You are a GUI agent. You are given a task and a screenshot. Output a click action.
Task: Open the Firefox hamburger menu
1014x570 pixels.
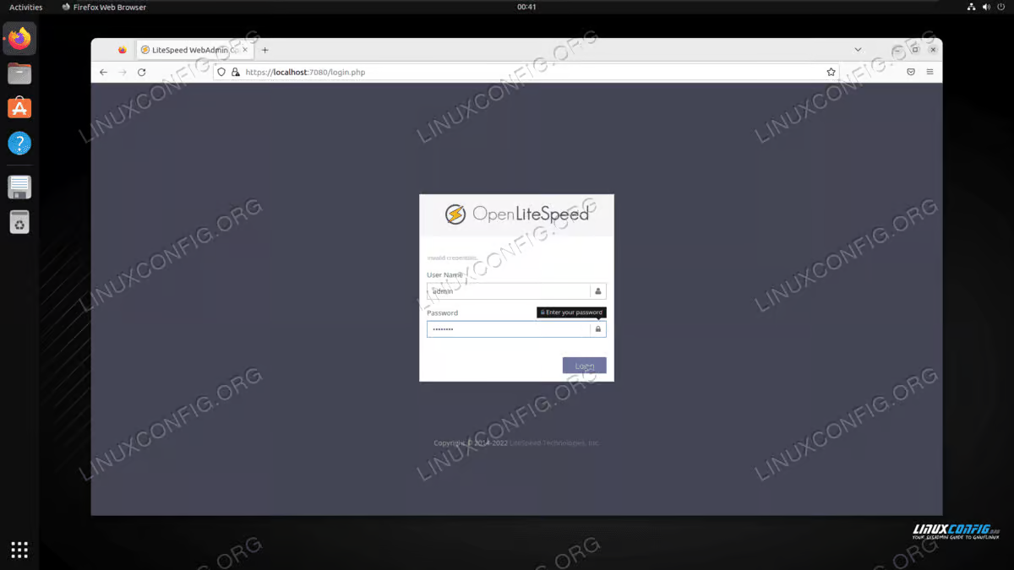pos(930,73)
